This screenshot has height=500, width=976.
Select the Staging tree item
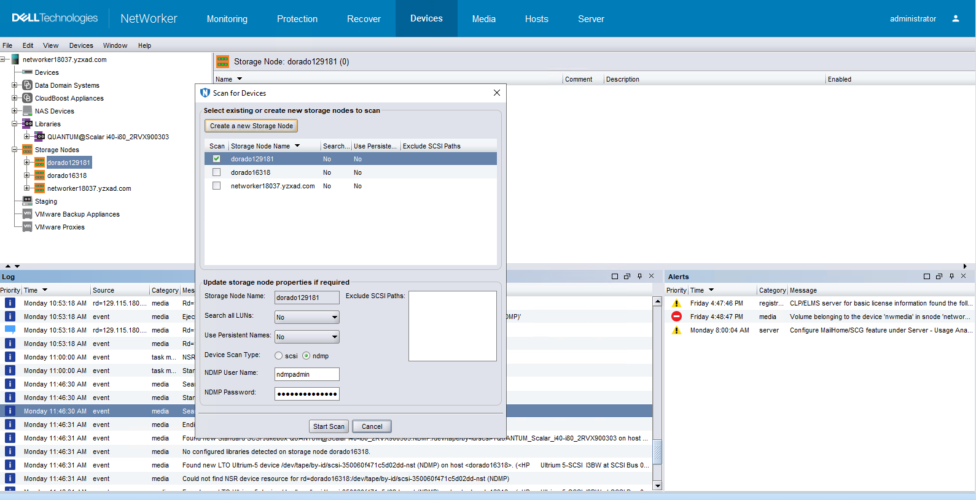[x=46, y=201]
